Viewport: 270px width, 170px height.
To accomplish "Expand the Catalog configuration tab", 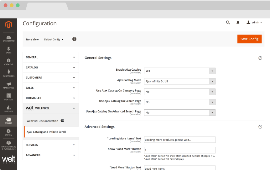I will (x=51, y=67).
